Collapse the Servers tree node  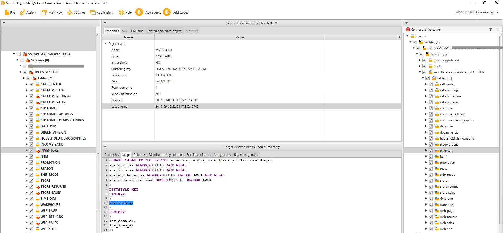tap(407, 36)
